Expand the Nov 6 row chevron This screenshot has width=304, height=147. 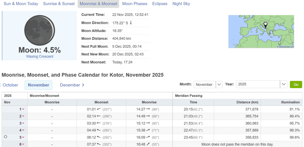click(23, 144)
